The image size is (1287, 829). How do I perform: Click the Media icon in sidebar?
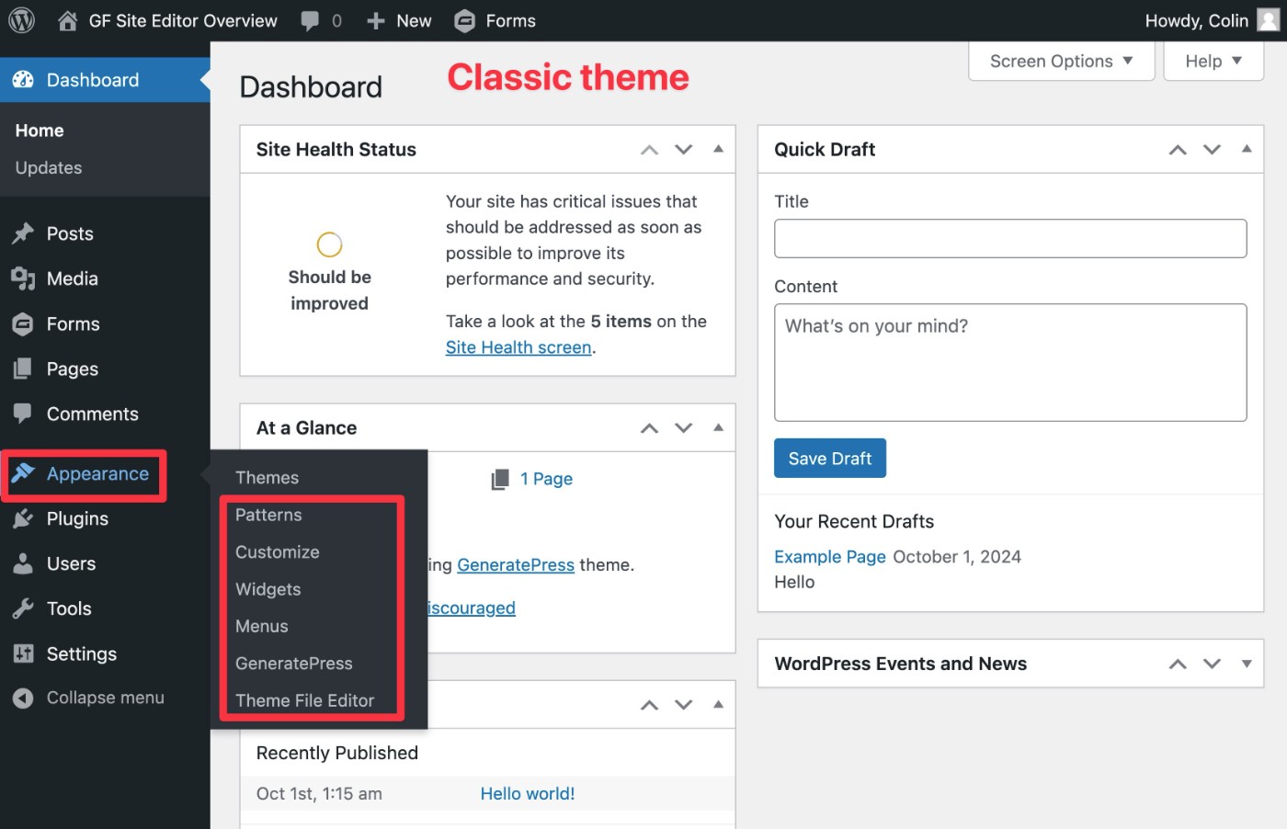[23, 278]
